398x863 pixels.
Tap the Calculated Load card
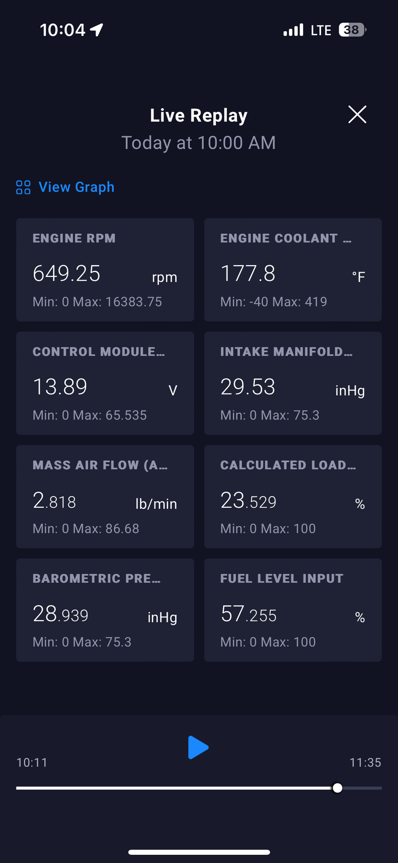[293, 497]
